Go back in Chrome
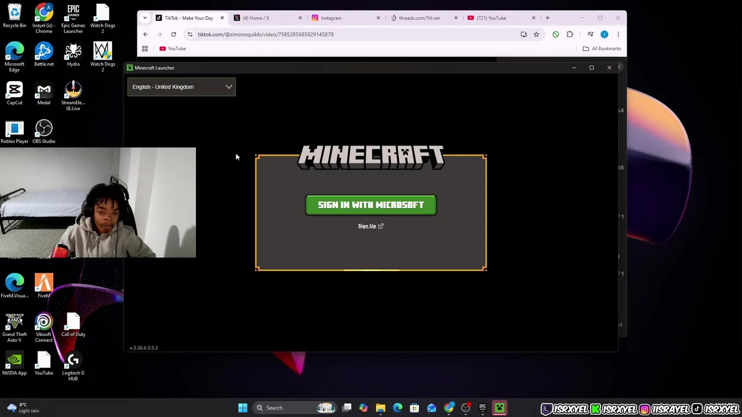Screen dimensions: 742x417 146,34
